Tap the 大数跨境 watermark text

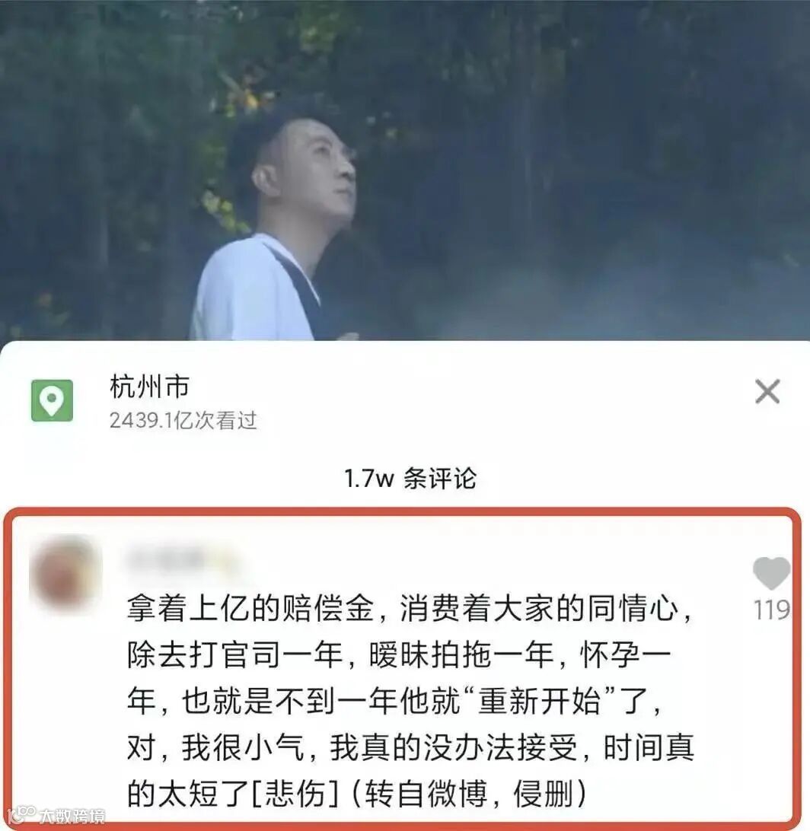72,816
